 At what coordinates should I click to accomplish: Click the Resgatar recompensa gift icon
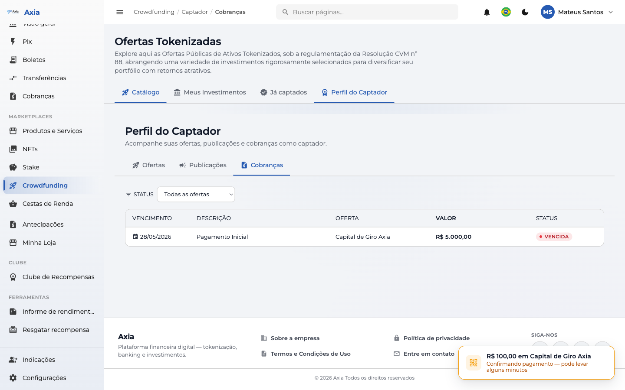tap(13, 330)
